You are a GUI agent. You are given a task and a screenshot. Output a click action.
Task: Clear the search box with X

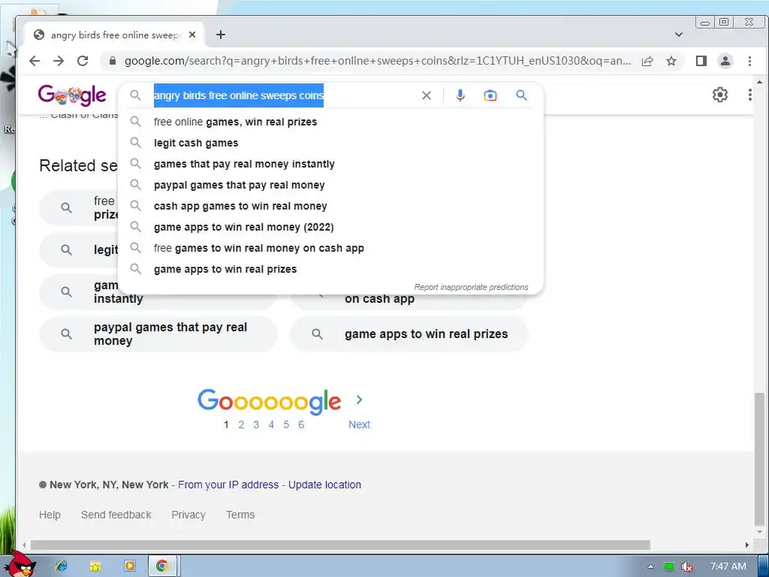pos(427,95)
